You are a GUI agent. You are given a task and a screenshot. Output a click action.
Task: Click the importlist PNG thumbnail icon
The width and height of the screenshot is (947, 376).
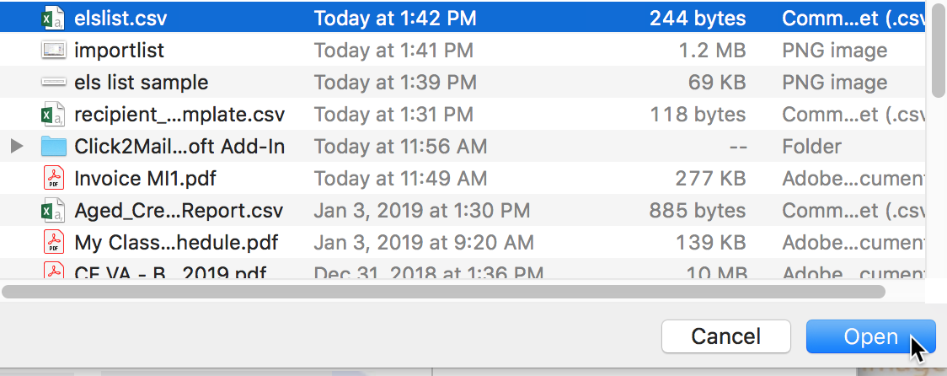(x=53, y=51)
